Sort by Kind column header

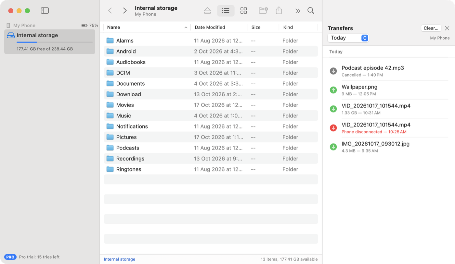click(298, 27)
